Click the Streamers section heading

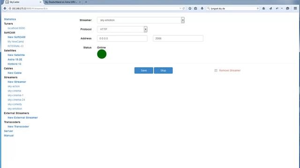click(11, 77)
